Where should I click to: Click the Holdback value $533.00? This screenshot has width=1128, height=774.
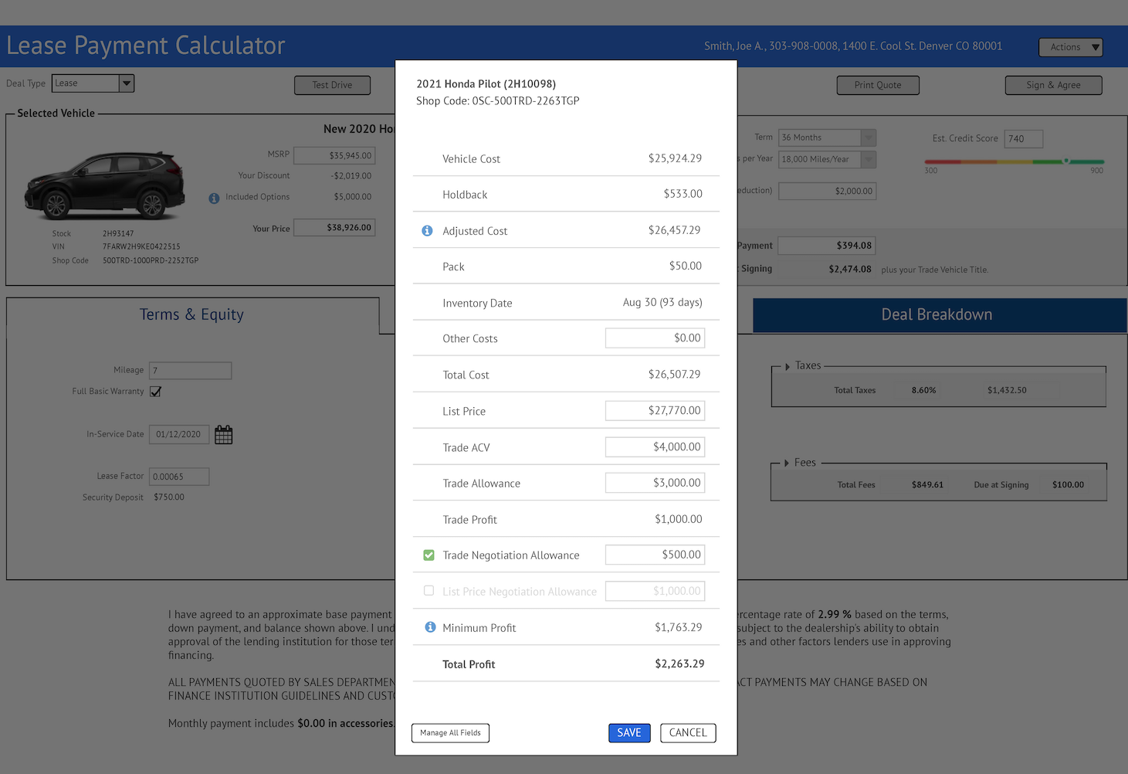click(x=683, y=194)
